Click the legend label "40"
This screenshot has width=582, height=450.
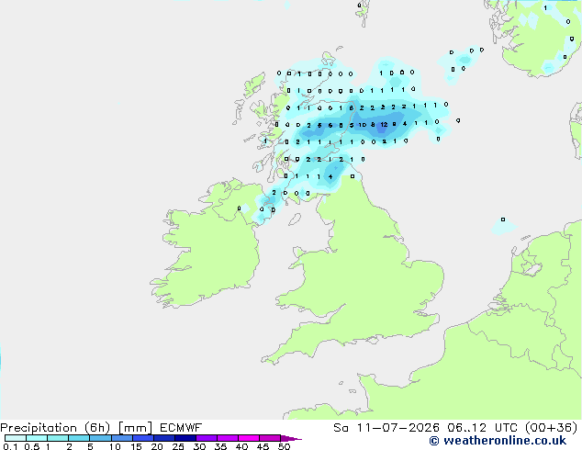241,446
